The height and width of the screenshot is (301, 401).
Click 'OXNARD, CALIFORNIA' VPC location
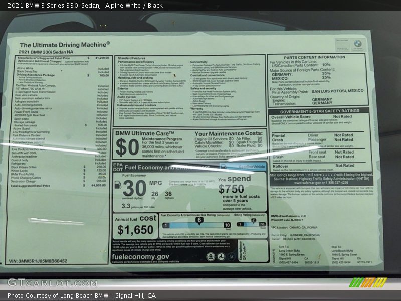point(303,227)
